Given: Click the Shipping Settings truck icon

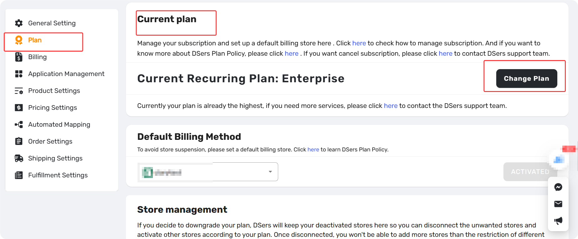Looking at the screenshot, I should (x=19, y=158).
